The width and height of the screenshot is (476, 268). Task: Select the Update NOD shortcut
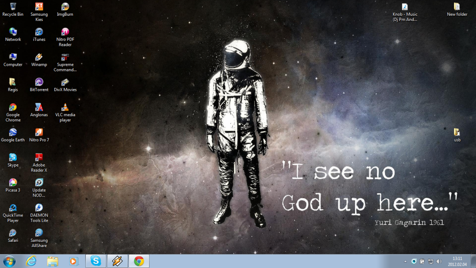(x=39, y=188)
